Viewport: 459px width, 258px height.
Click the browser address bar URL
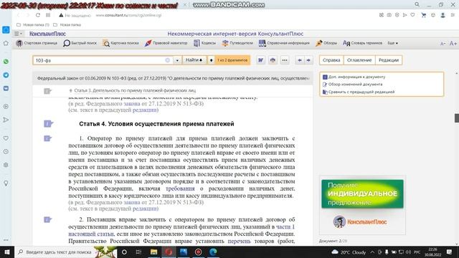(x=128, y=15)
